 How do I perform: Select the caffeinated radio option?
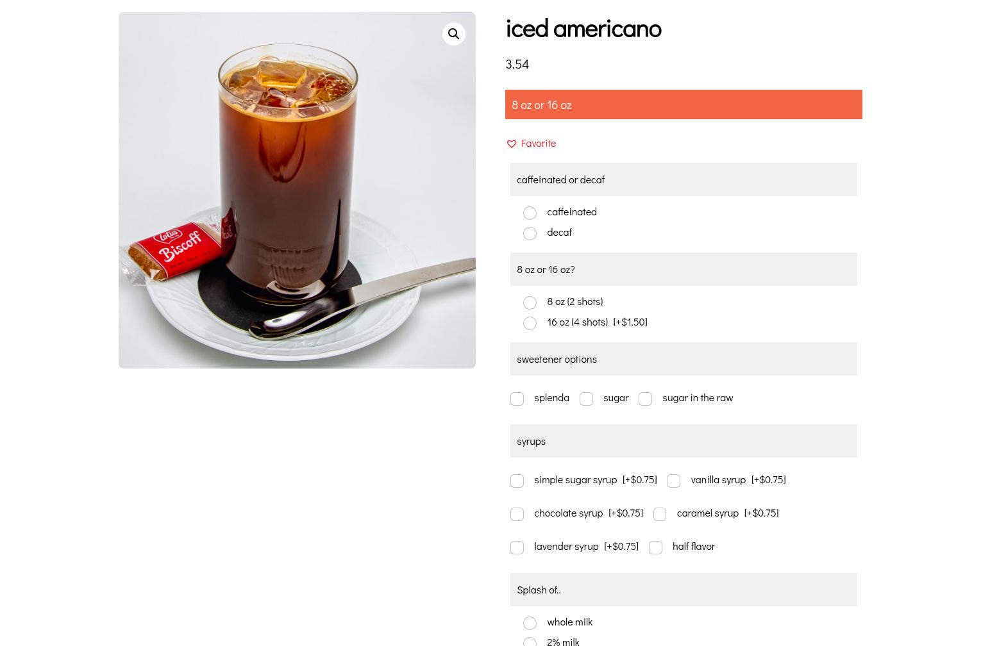[x=530, y=213]
